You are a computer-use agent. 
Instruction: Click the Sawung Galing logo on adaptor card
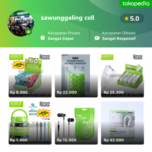point(138,57)
